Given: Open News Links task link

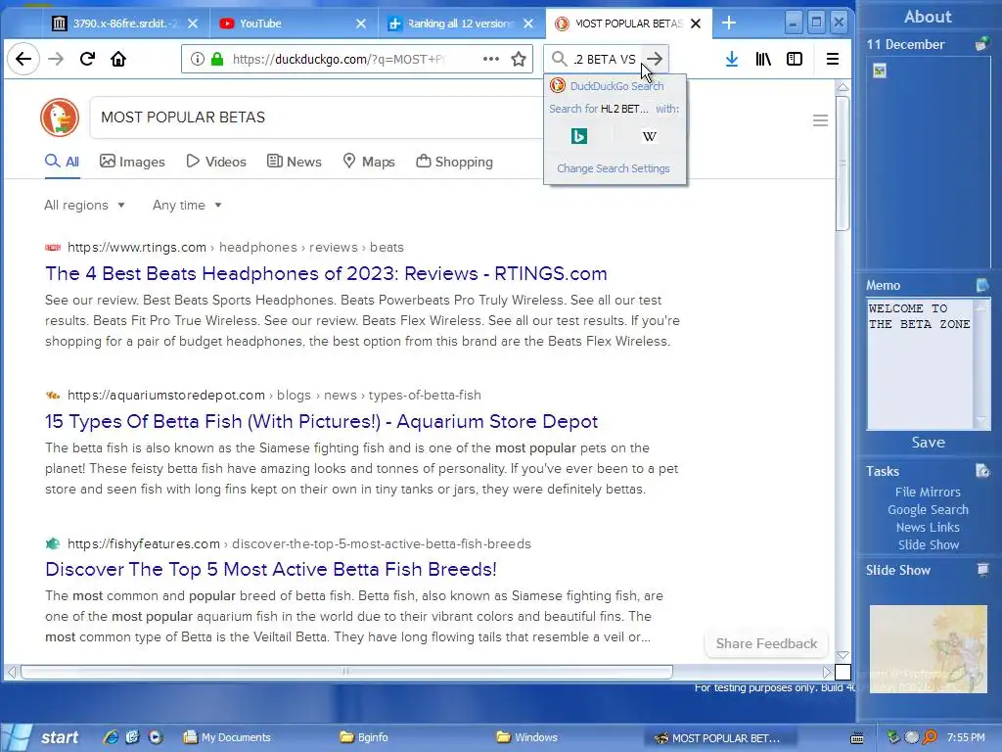Looking at the screenshot, I should tap(928, 527).
